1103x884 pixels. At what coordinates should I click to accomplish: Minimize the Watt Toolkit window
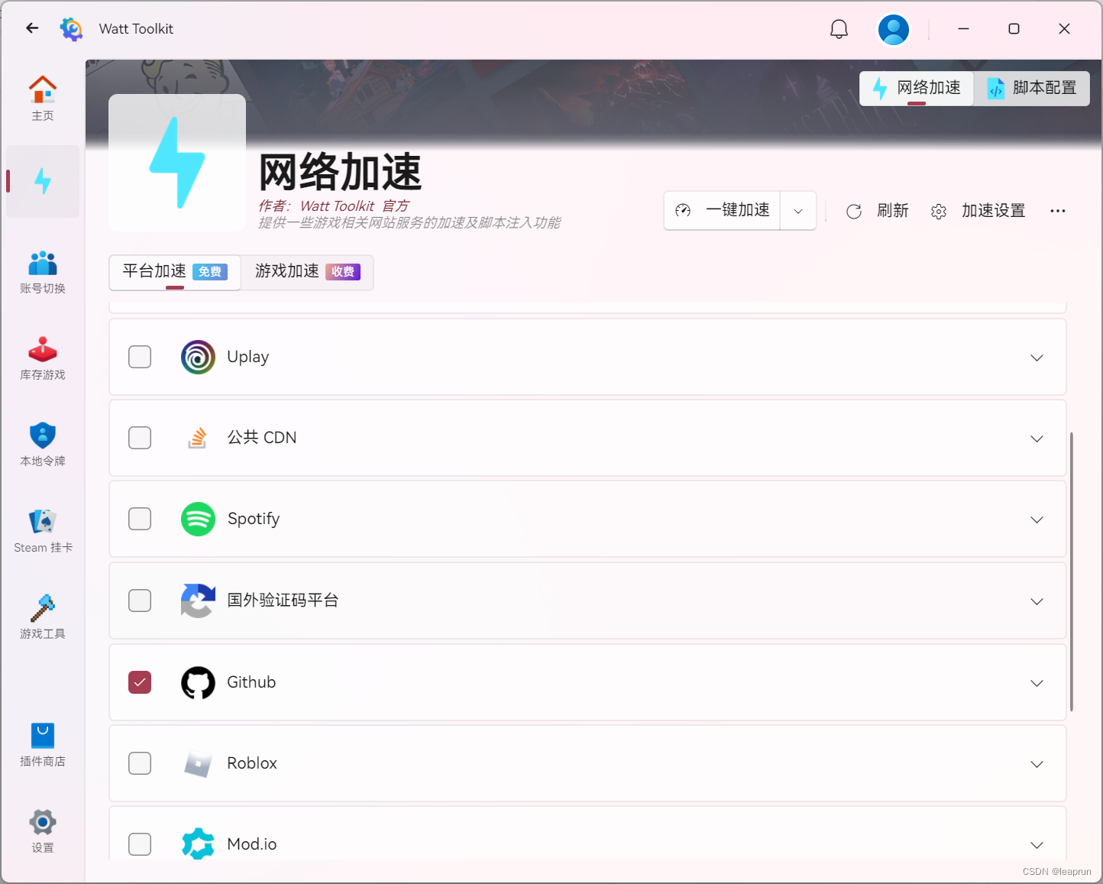pyautogui.click(x=963, y=29)
